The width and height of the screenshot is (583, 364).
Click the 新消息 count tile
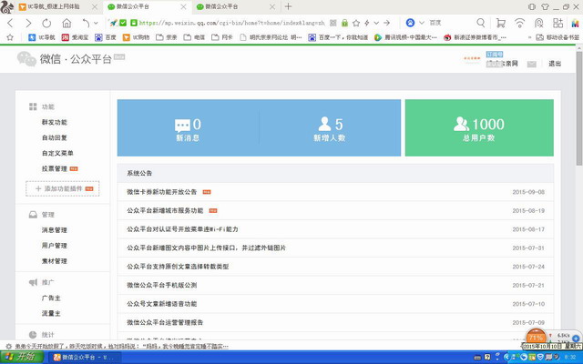(x=189, y=128)
